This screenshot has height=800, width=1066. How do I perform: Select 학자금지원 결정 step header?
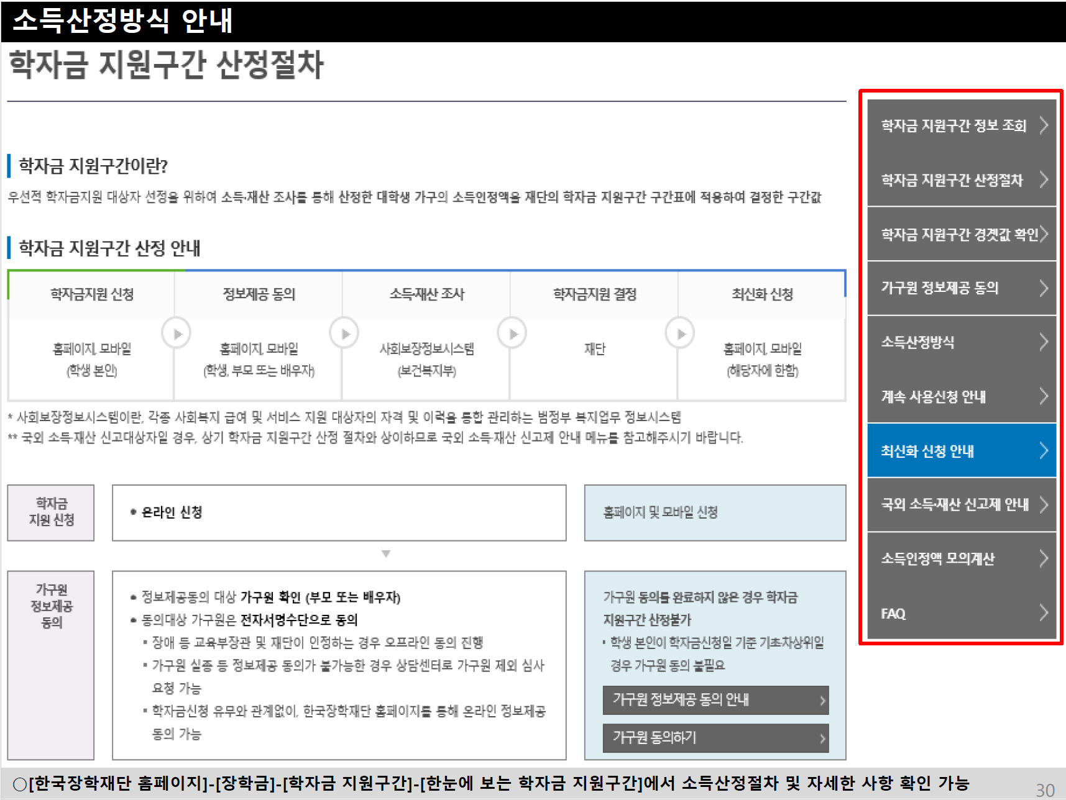coord(595,294)
